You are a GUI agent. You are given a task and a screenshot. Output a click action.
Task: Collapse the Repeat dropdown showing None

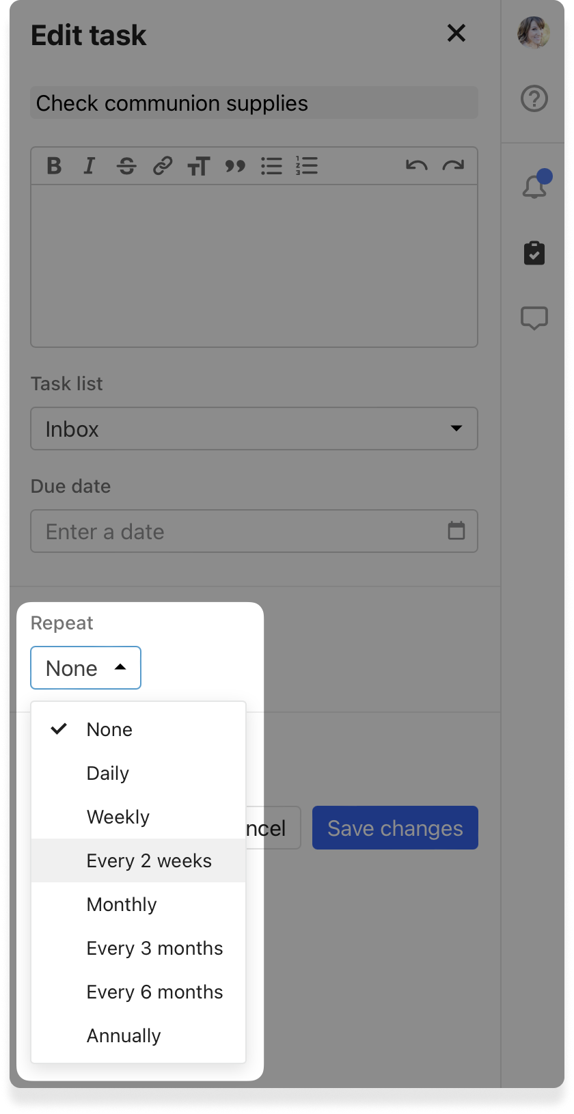tap(85, 668)
